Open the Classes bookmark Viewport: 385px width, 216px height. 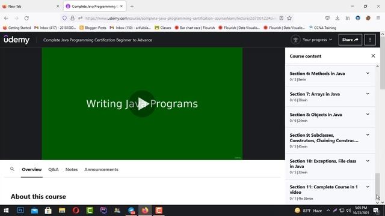[x=163, y=28]
